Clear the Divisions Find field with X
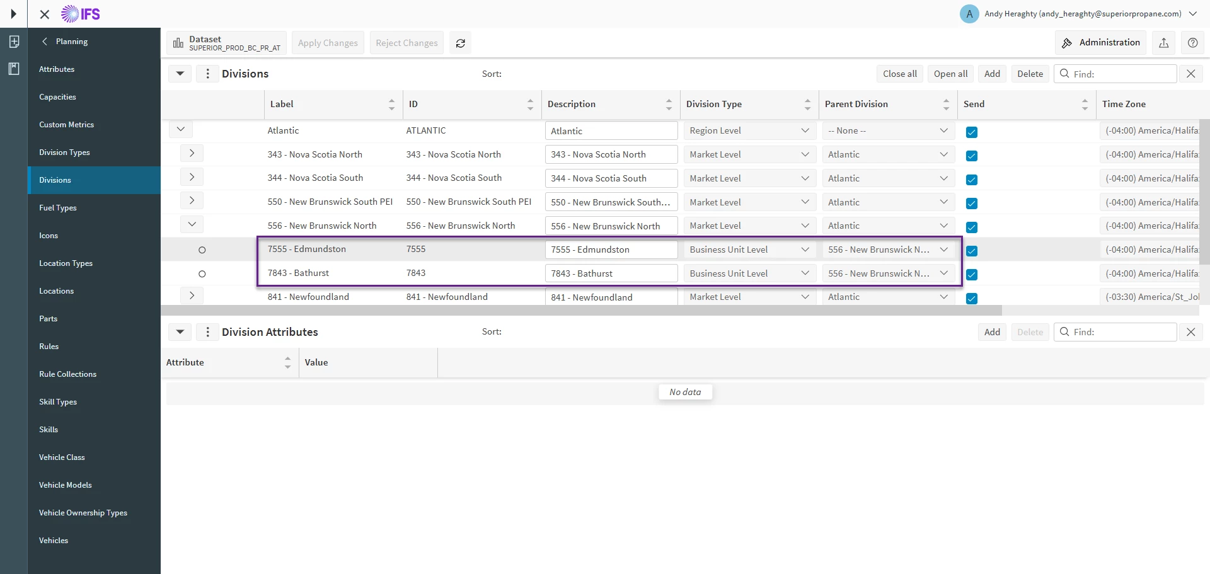Screen dimensions: 1210x574 click(x=1190, y=74)
